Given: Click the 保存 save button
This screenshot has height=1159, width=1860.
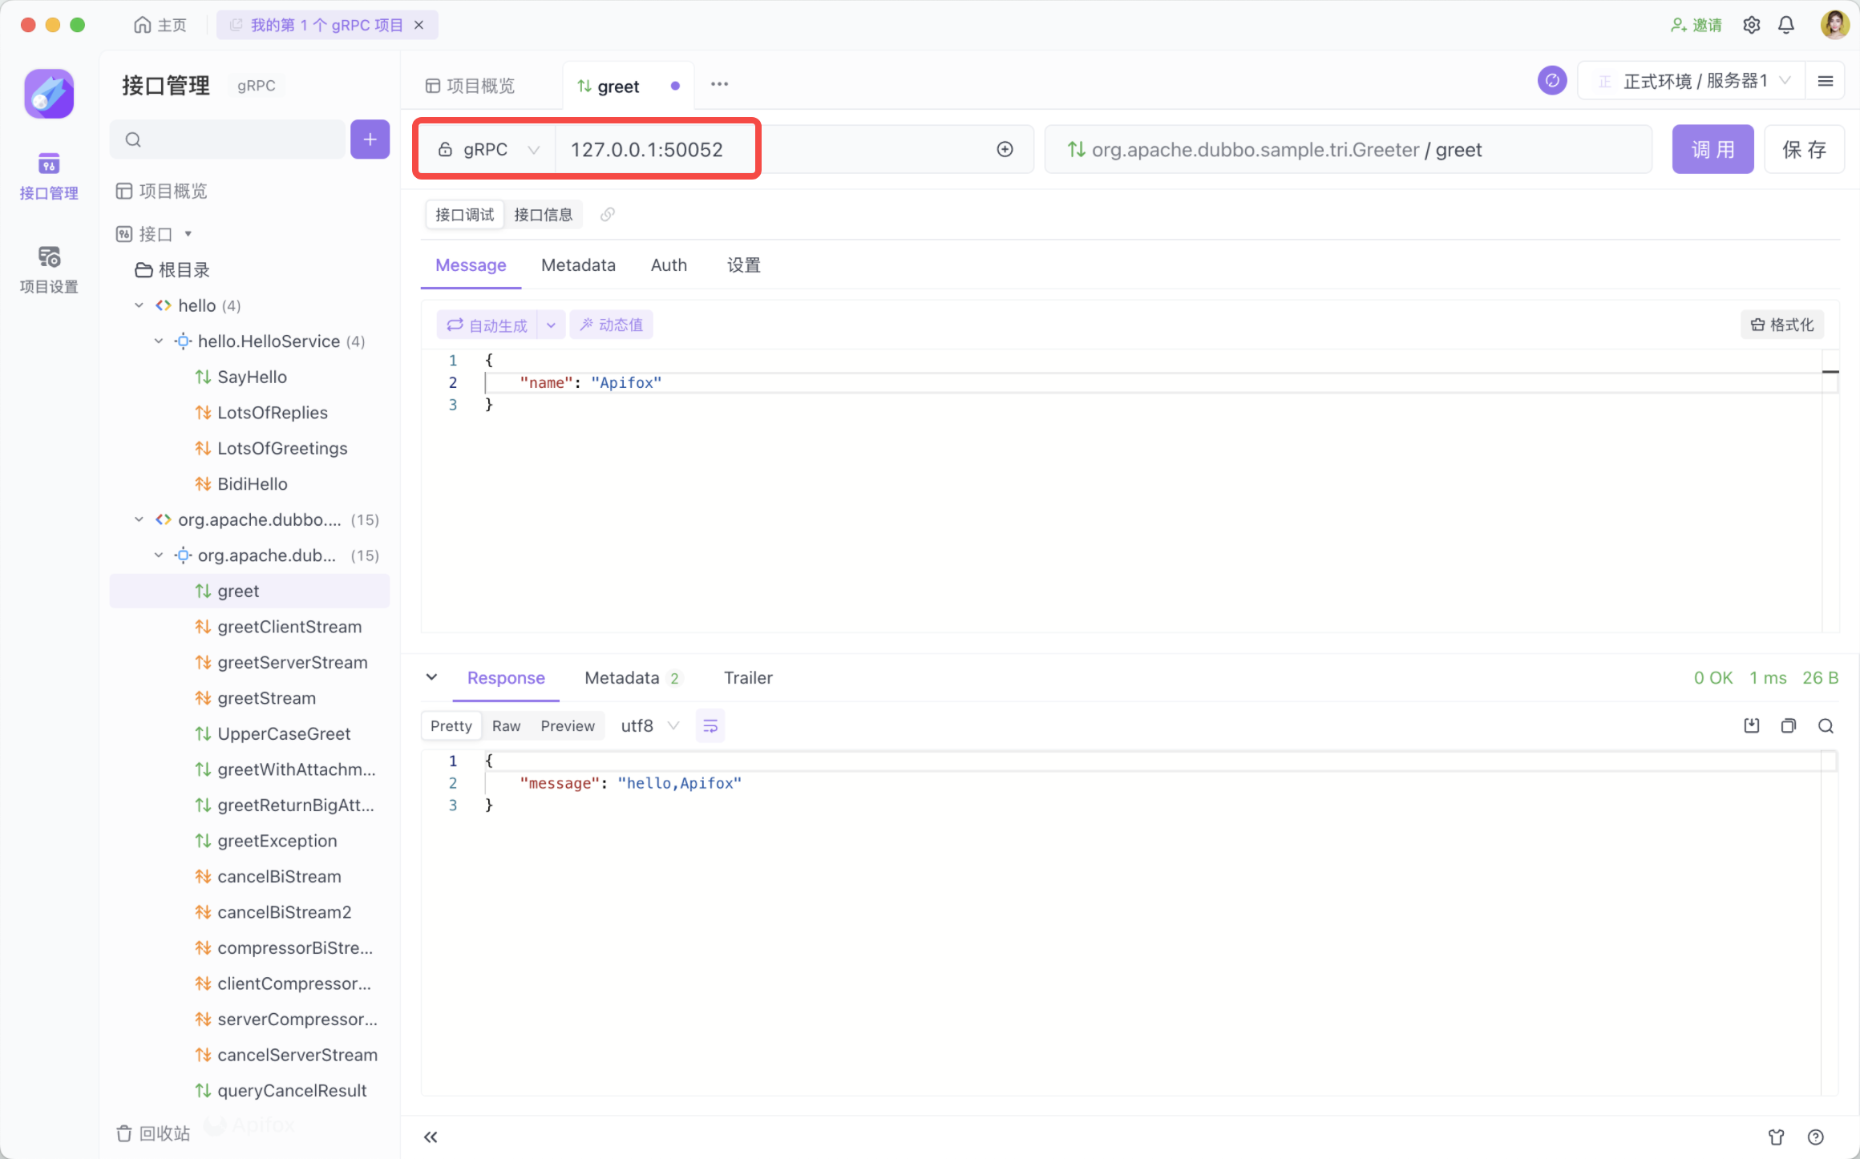Looking at the screenshot, I should (x=1804, y=150).
